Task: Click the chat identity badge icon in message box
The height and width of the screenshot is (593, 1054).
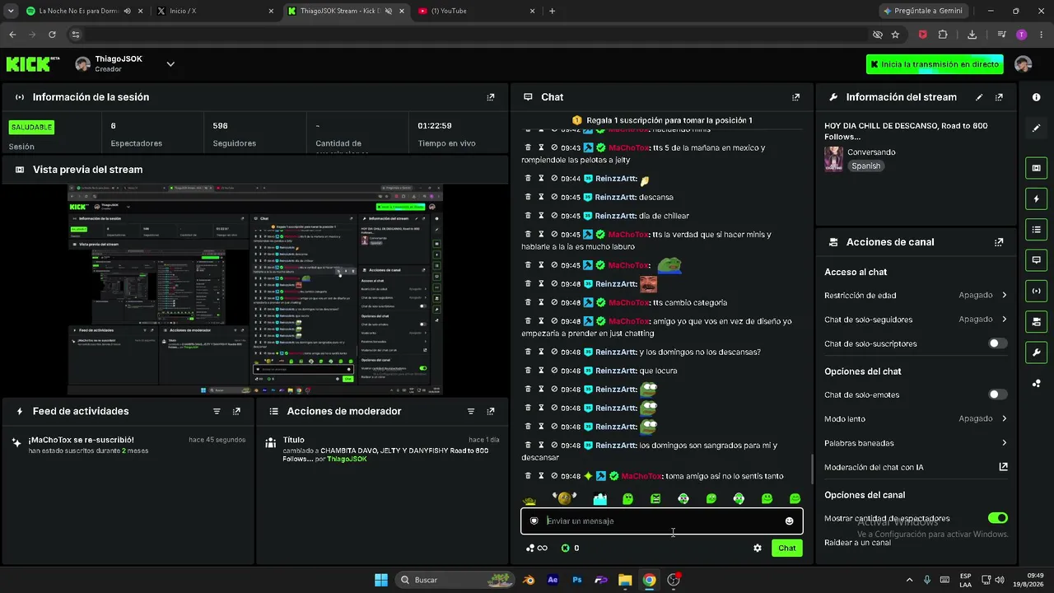Action: point(534,521)
